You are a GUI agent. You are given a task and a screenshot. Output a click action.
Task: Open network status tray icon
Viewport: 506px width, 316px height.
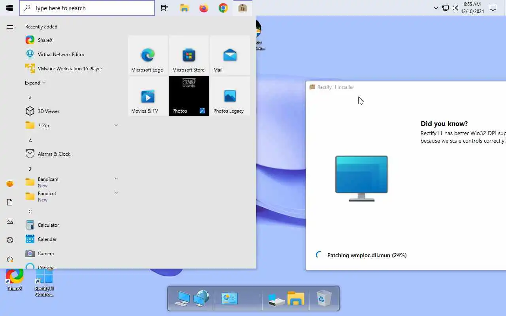pyautogui.click(x=446, y=8)
